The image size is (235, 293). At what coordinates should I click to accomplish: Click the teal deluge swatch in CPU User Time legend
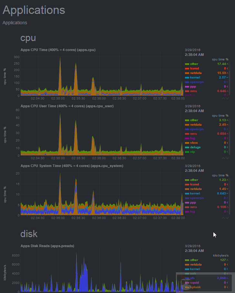pyautogui.click(x=187, y=147)
